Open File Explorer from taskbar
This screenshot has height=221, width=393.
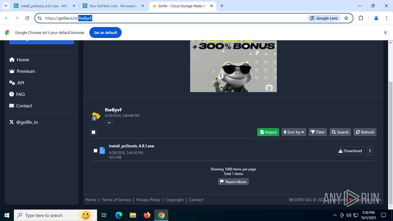pyautogui.click(x=133, y=215)
